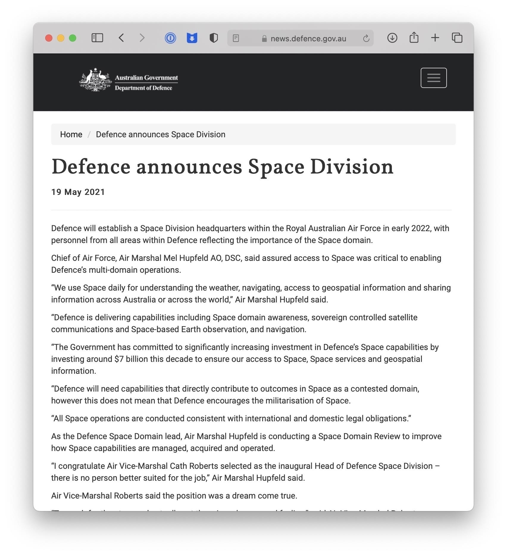Viewport: 507px width, 555px height.
Task: Click the blue shield bookmark extension icon
Action: pyautogui.click(x=192, y=38)
